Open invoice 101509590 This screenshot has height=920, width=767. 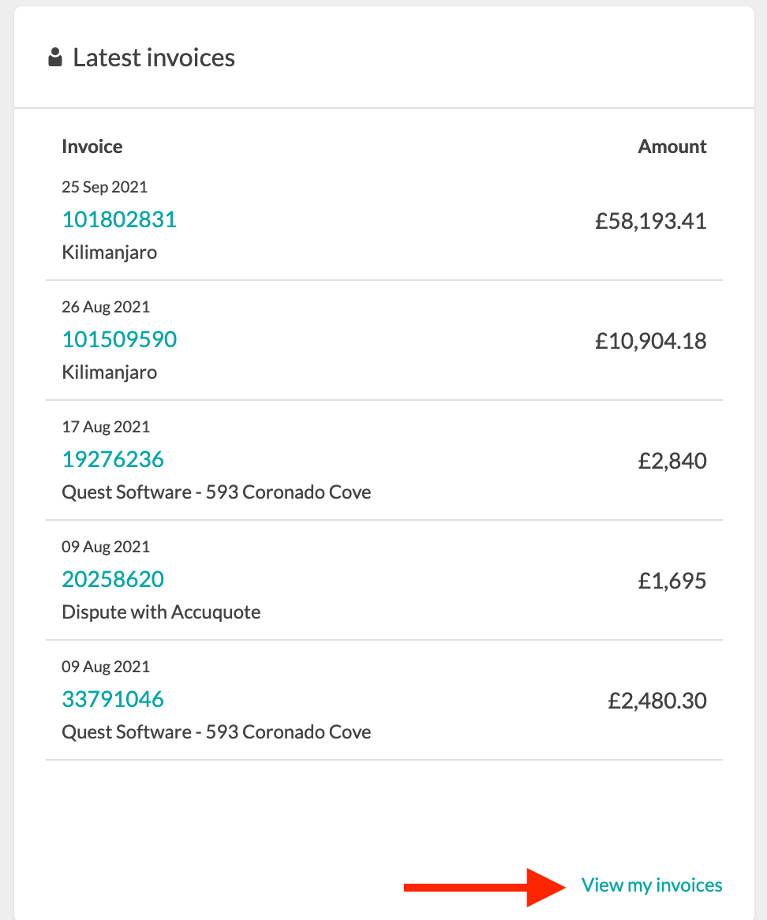click(x=119, y=339)
